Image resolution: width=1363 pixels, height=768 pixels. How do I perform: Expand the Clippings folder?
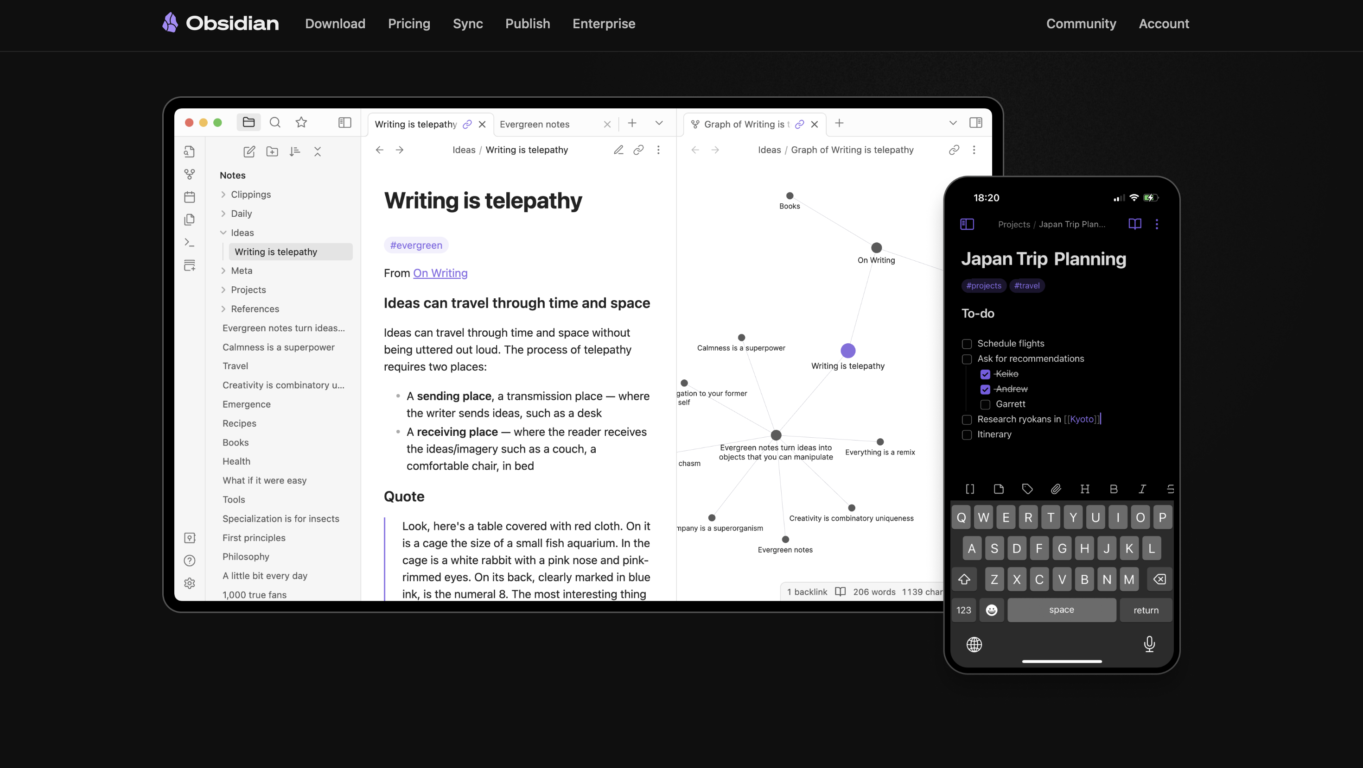click(223, 195)
